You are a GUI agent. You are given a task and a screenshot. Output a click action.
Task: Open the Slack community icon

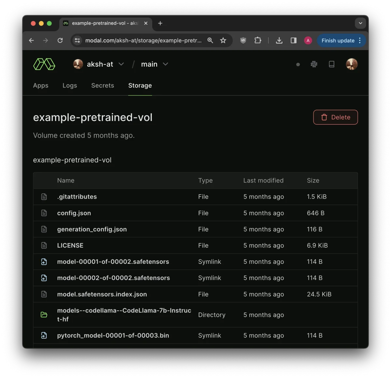click(314, 64)
